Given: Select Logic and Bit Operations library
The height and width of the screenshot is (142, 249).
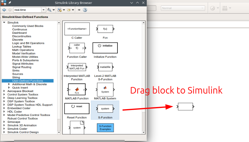Looking at the screenshot, I should click(x=28, y=43).
